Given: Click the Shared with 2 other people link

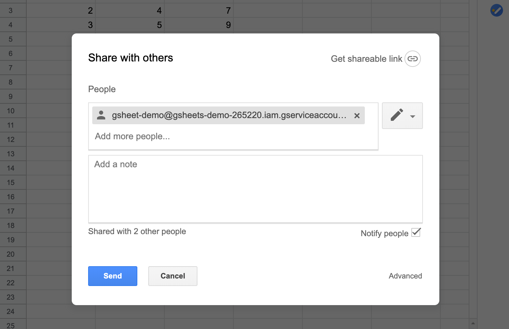Looking at the screenshot, I should pos(137,231).
